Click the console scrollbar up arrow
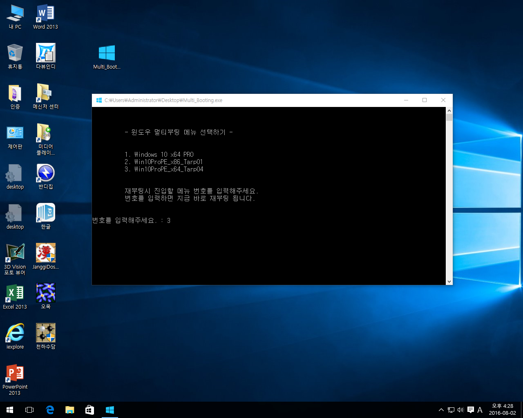This screenshot has width=523, height=418. coord(449,111)
